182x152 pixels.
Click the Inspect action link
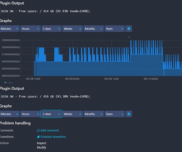point(42,143)
